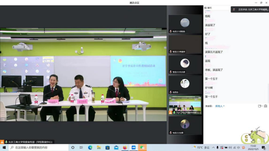Image resolution: width=269 pixels, height=151 pixels.
Task: Select the 电信221 participant tile at top
Action: point(185,24)
